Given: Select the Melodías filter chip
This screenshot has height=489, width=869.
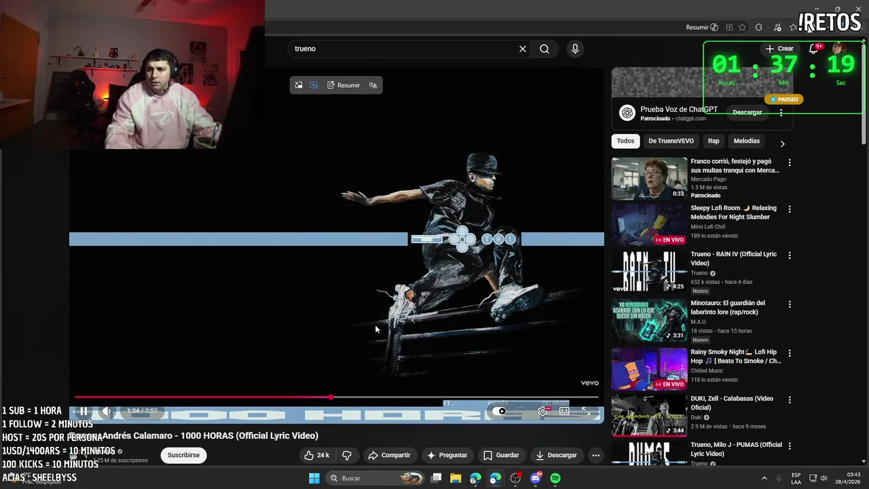Looking at the screenshot, I should tap(747, 141).
